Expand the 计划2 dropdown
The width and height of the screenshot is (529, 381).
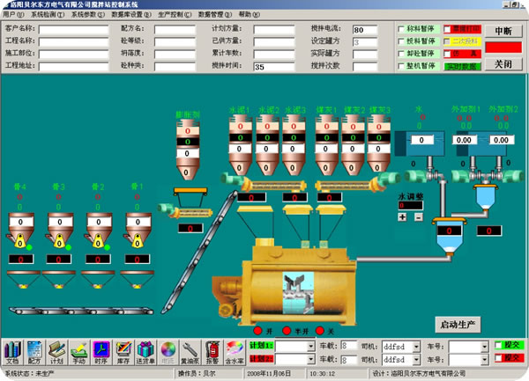pyautogui.click(x=310, y=360)
